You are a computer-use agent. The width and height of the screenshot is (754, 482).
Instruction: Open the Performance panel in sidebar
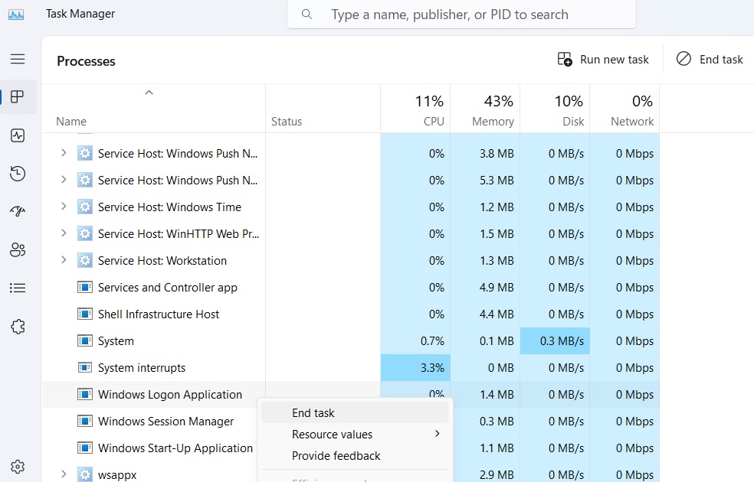coord(17,135)
